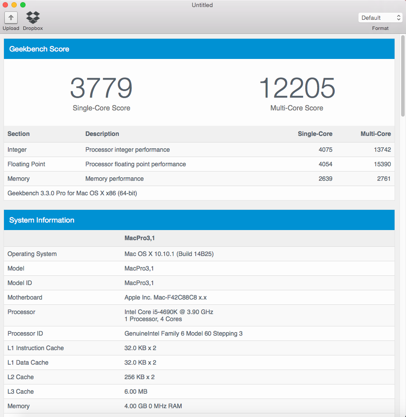Select the multi-core score 12205
Image resolution: width=406 pixels, height=417 pixels.
click(297, 88)
